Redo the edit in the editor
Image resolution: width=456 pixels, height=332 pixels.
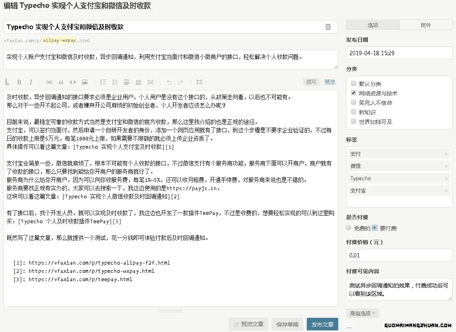tap(181, 82)
